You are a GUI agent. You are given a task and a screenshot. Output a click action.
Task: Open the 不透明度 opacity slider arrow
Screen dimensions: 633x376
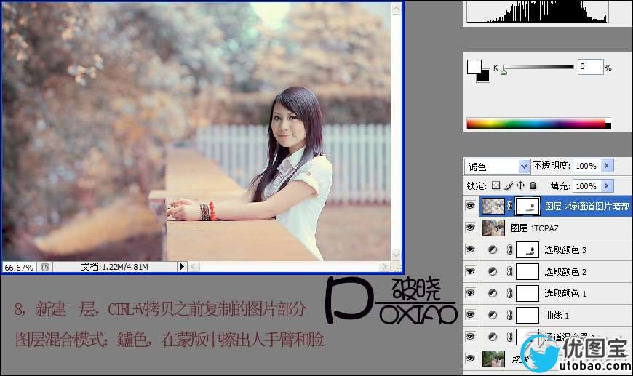pyautogui.click(x=607, y=165)
